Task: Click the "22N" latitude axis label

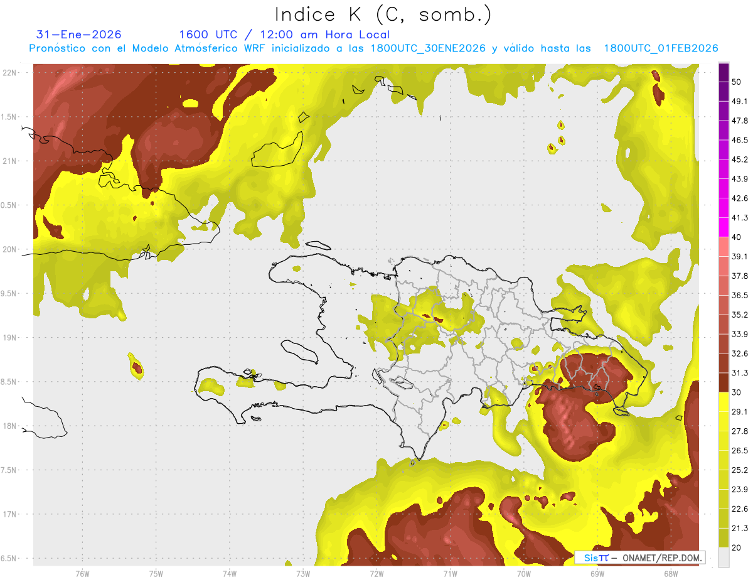Action: 10,73
